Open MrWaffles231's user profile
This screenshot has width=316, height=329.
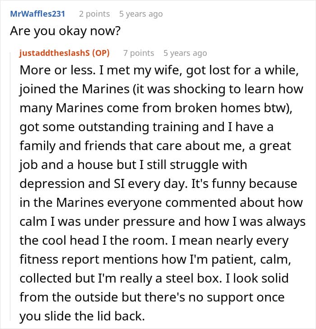[37, 14]
